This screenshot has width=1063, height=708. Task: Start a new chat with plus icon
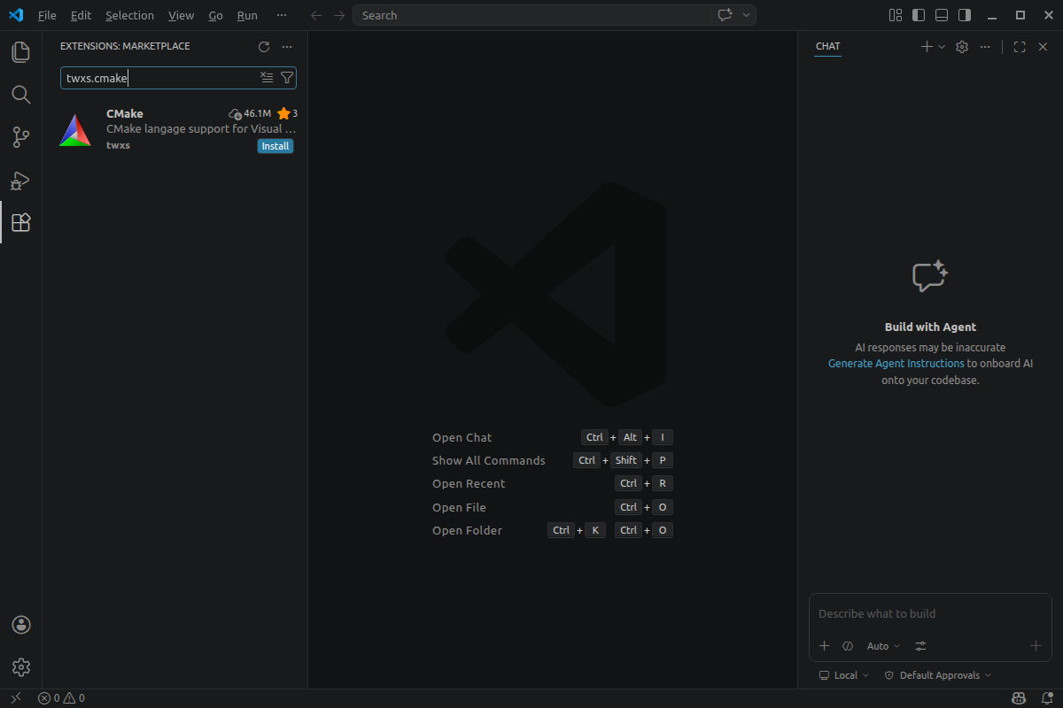tap(927, 47)
